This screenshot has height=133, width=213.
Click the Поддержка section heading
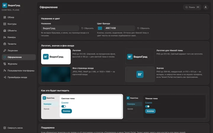(48, 128)
